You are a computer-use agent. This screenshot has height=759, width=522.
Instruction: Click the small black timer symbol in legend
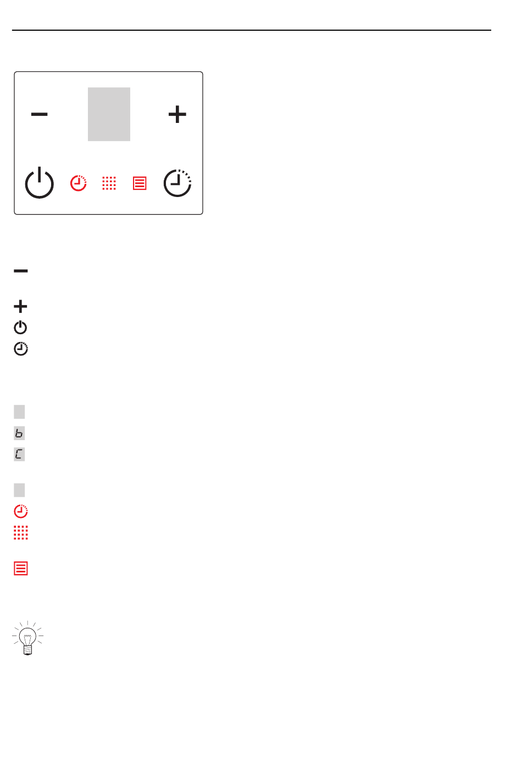21,348
